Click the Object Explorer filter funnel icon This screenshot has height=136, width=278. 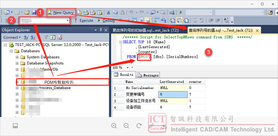(46, 37)
